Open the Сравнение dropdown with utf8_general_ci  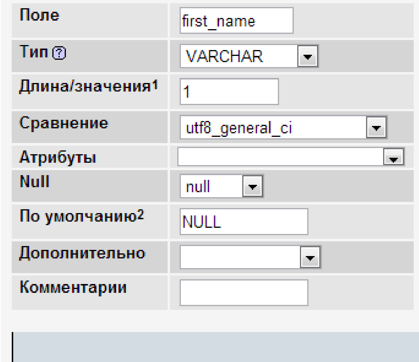(376, 128)
